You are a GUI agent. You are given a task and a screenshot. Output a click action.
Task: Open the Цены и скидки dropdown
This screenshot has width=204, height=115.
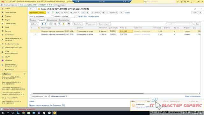(104, 24)
